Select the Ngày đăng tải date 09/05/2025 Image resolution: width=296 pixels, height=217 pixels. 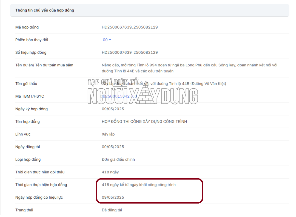pos(113,147)
